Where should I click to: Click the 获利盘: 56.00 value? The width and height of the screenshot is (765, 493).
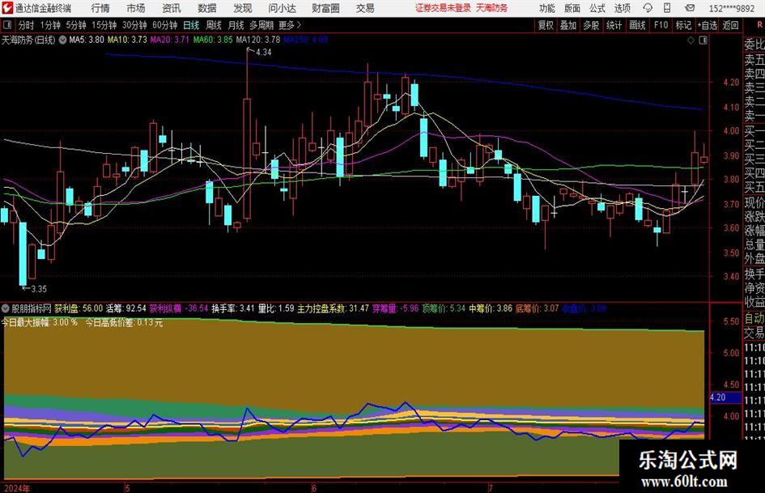coord(79,308)
